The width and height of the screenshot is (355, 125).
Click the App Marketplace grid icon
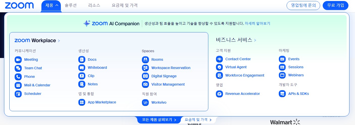click(82, 102)
